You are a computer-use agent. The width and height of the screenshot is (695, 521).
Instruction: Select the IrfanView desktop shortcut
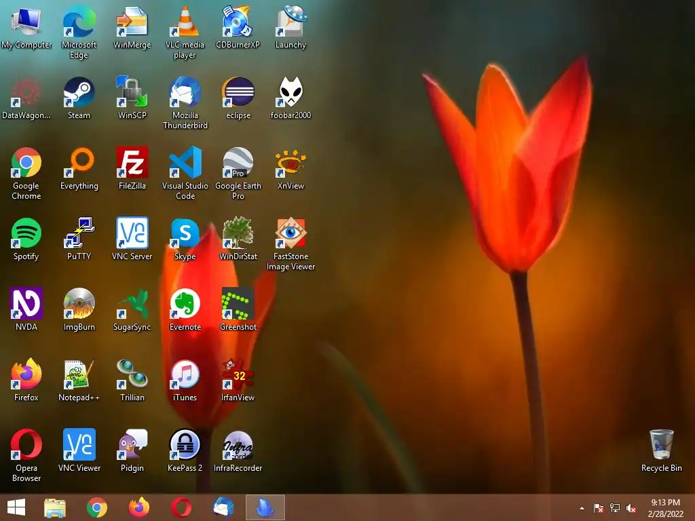click(238, 380)
